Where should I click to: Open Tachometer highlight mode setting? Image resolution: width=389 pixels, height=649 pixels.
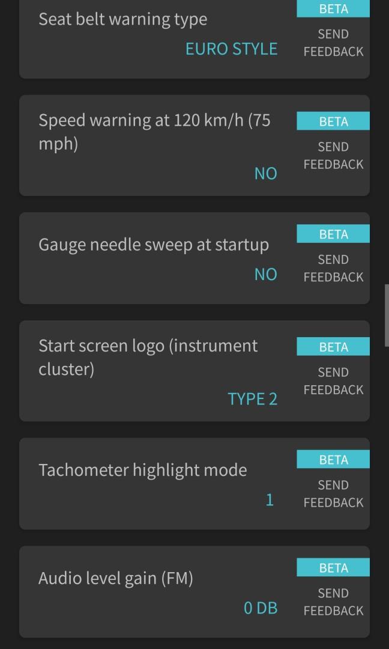click(143, 470)
